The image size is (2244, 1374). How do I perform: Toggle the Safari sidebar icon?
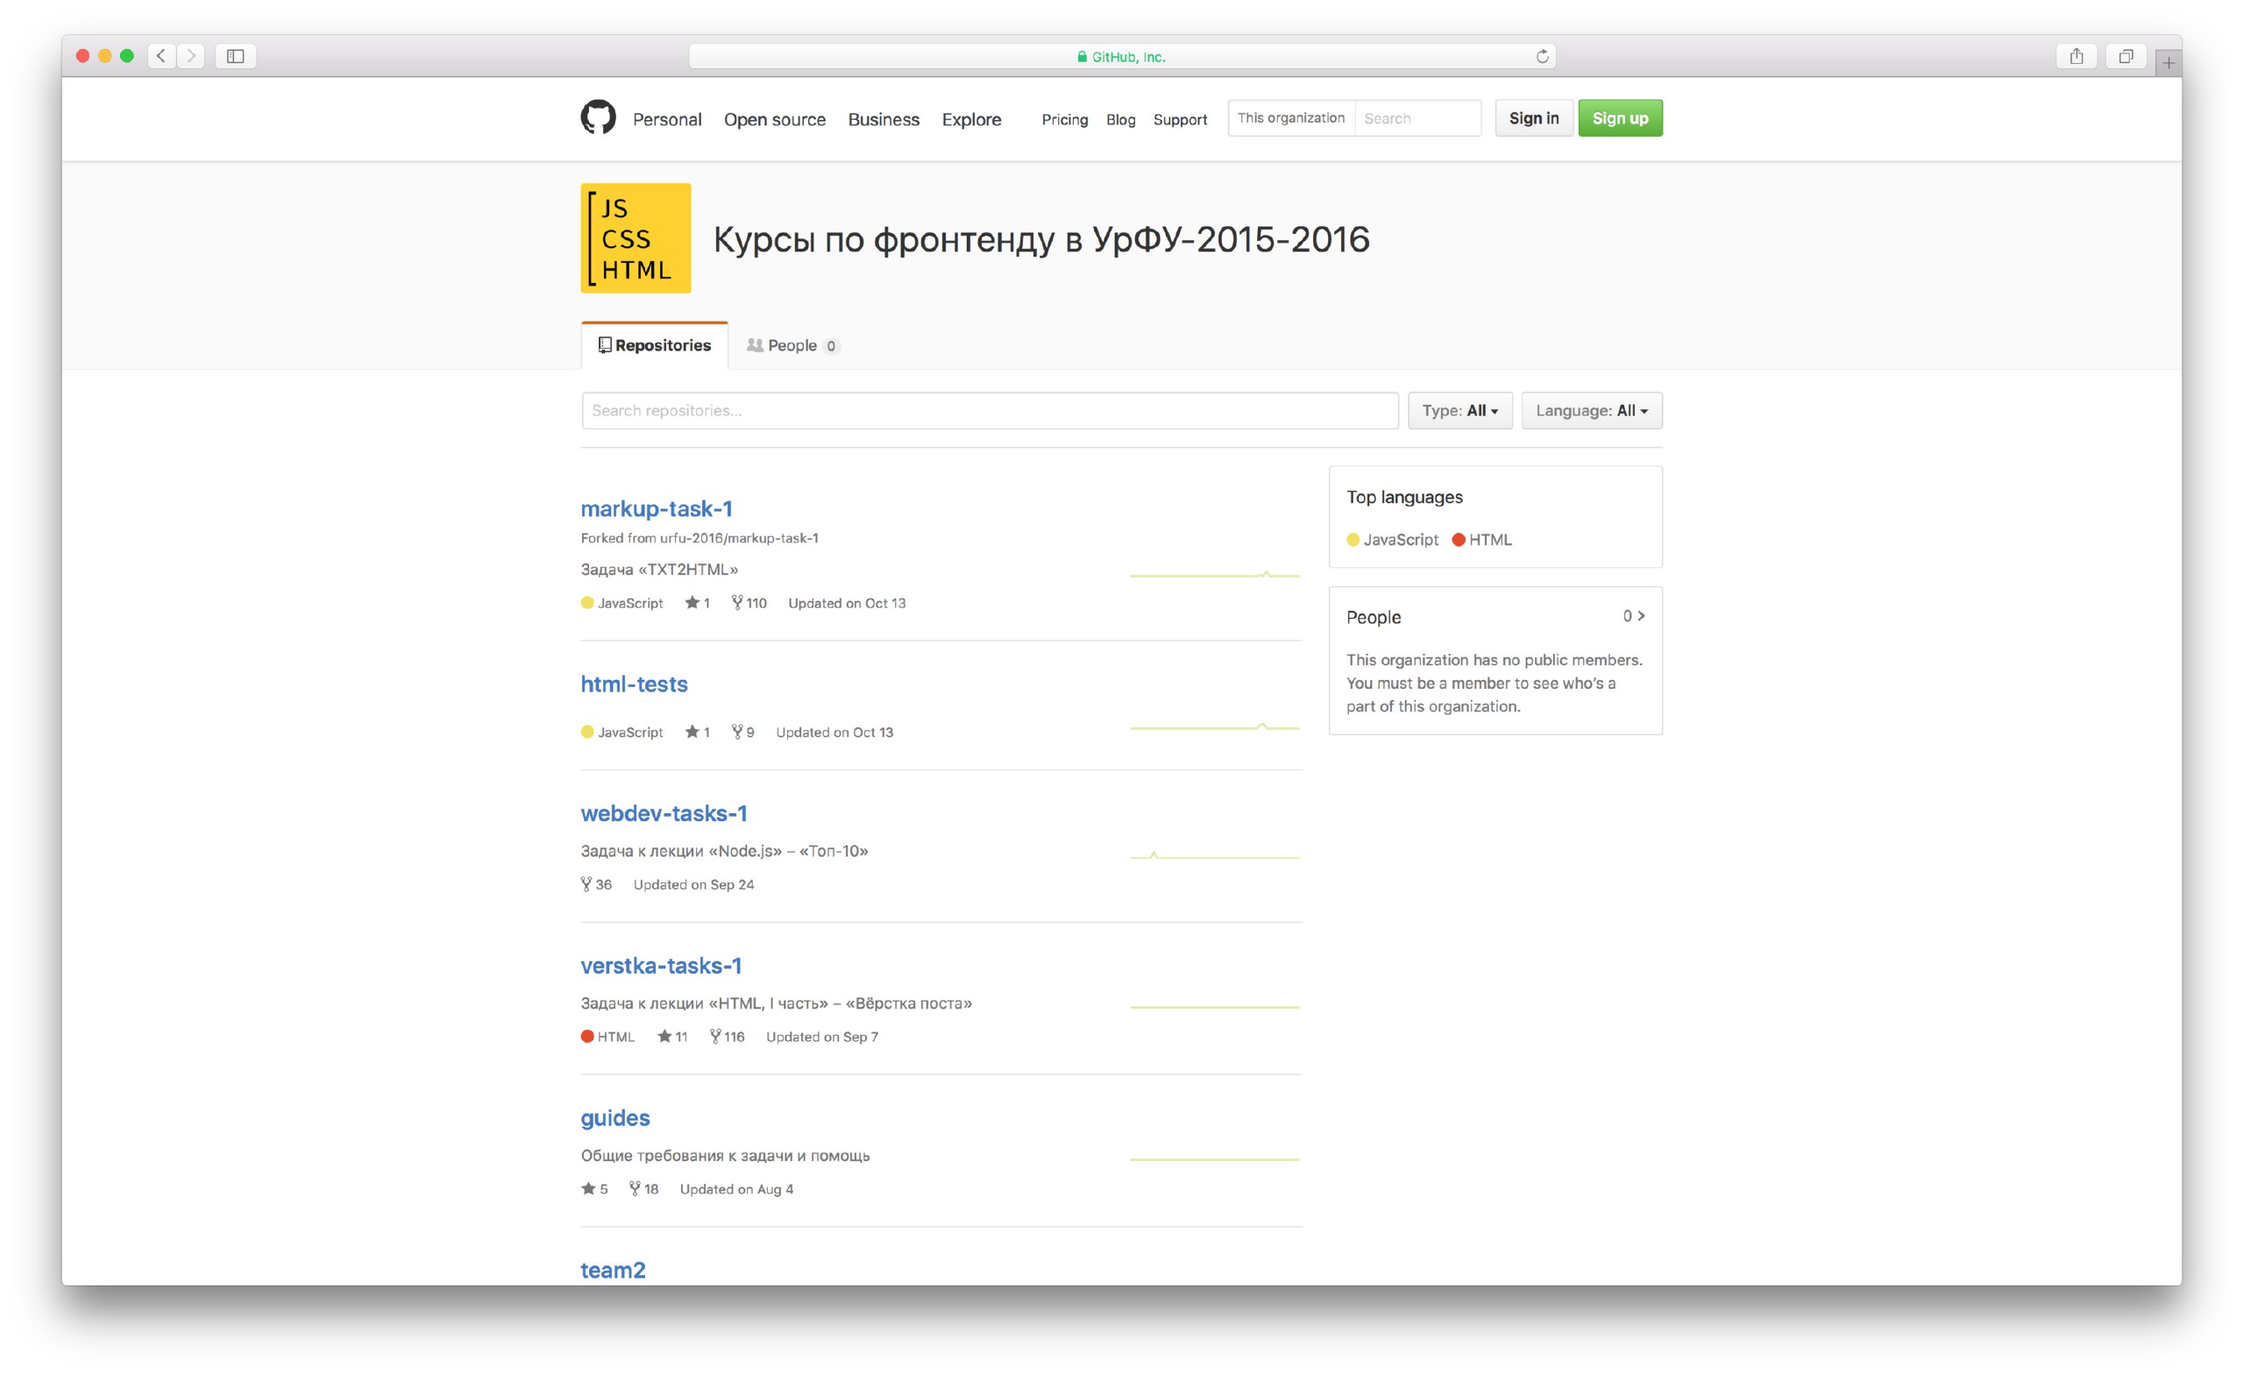tap(235, 56)
